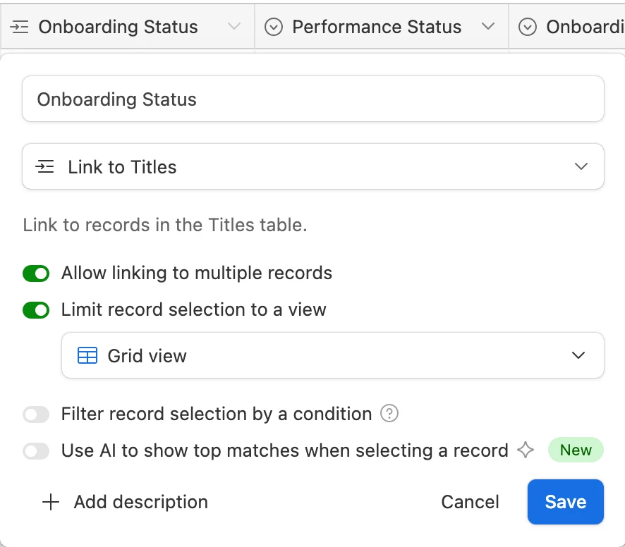Click the select icon in third column header
The width and height of the screenshot is (625, 547).
(x=527, y=27)
